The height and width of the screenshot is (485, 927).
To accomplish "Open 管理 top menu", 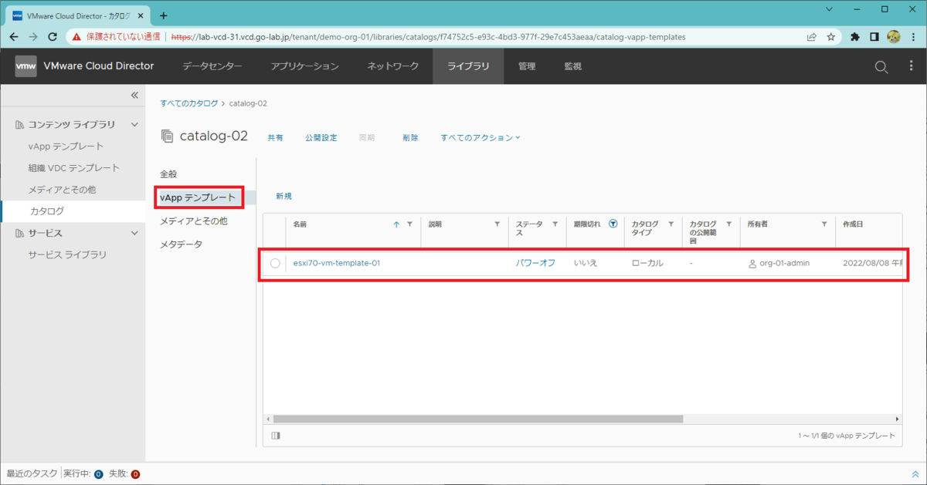I will (527, 66).
